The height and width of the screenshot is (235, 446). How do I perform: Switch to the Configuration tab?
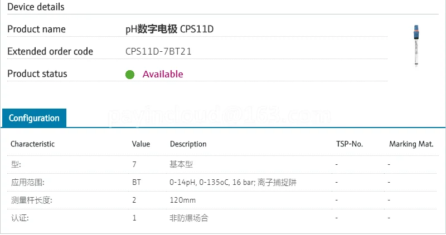(x=34, y=118)
